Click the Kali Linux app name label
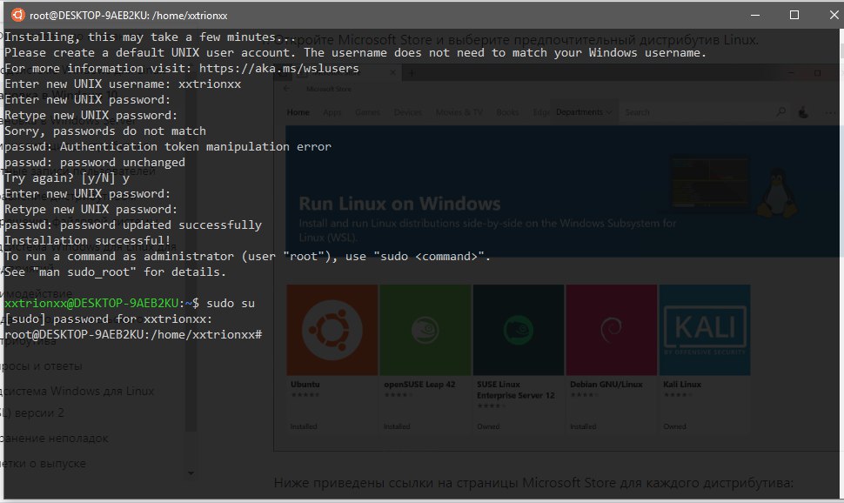This screenshot has width=844, height=503. point(682,385)
